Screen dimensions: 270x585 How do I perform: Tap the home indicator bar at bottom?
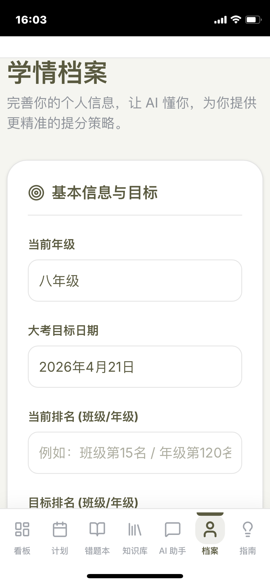click(x=135, y=576)
